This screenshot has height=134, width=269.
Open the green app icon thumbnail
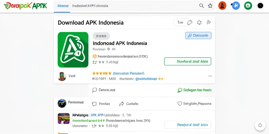(73, 50)
